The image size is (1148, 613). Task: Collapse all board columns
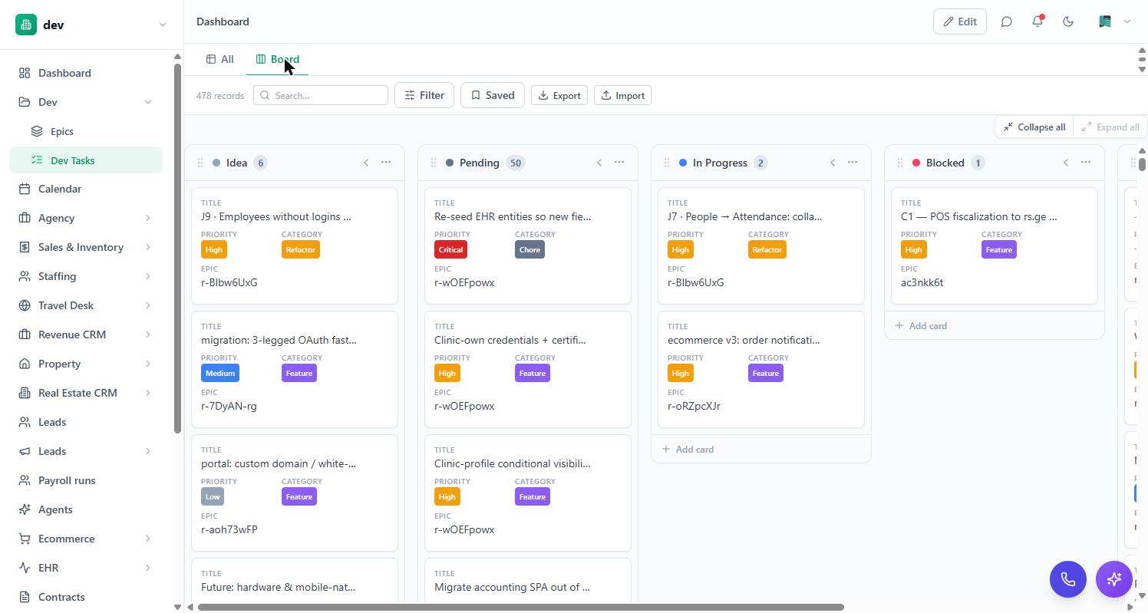click(1034, 127)
